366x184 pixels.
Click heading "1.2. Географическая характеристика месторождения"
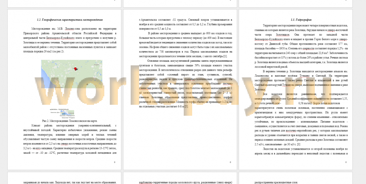point(70,20)
